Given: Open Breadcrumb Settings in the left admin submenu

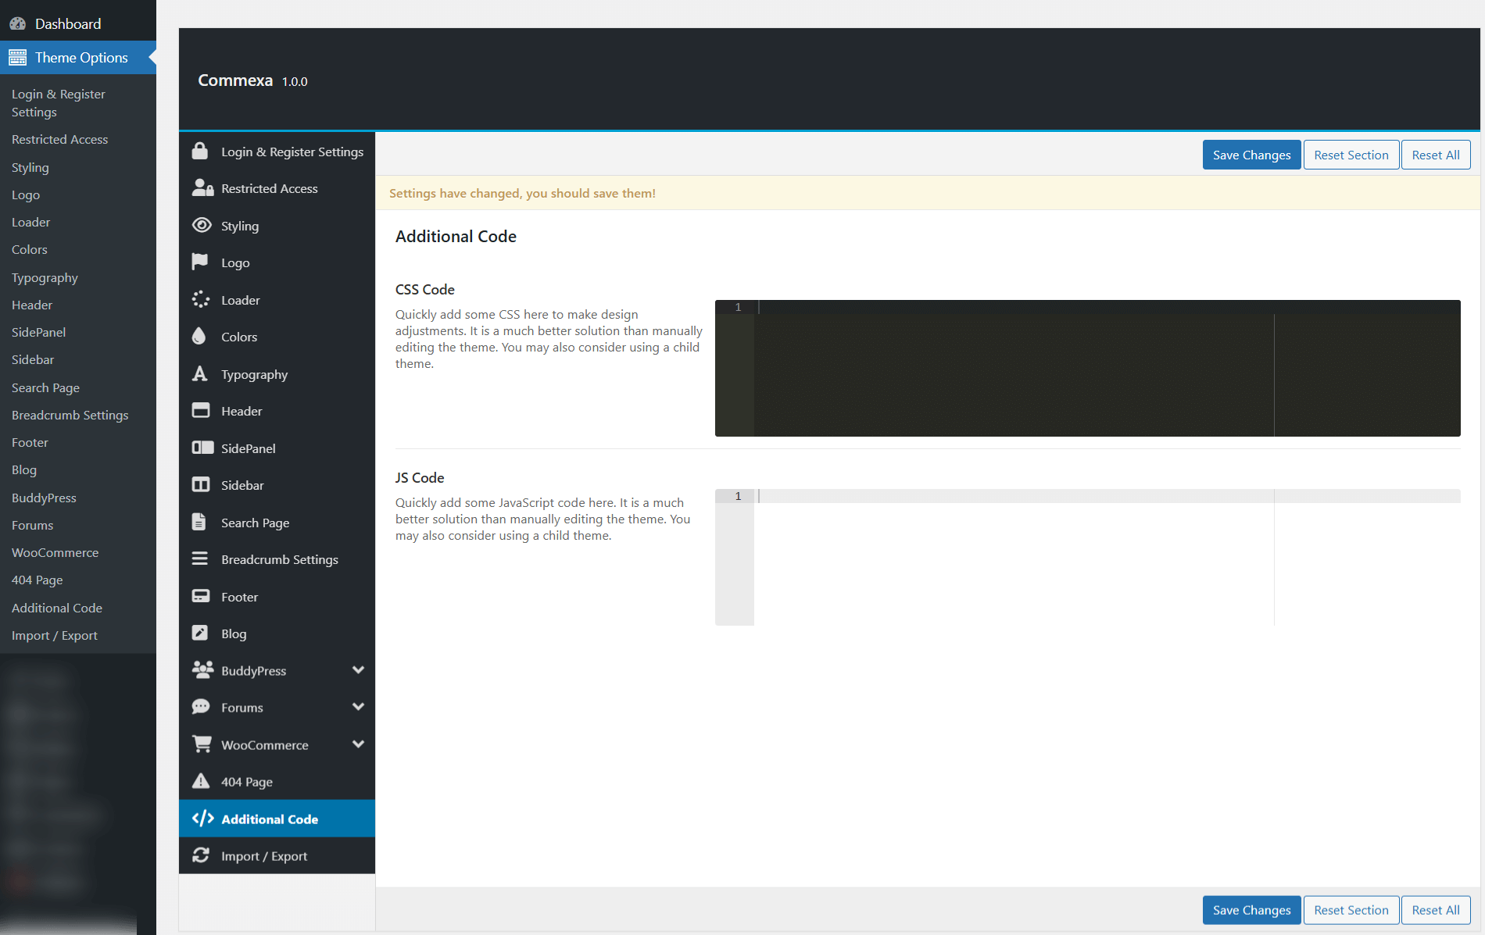Looking at the screenshot, I should point(70,415).
